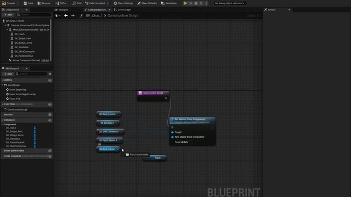This screenshot has width=351, height=197.
Task: Click the green Play button
Action: point(185,3)
